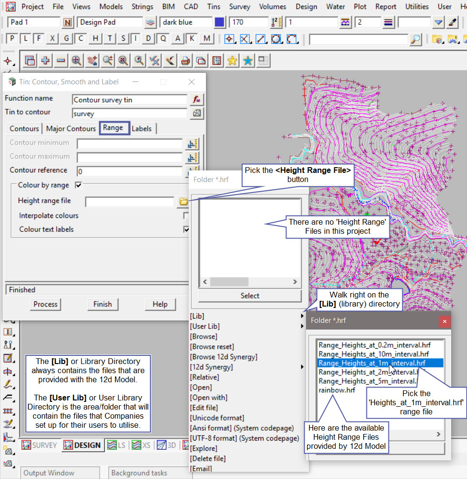Viewport: 467px width, 479px height.
Task: Click the Height range file folder icon
Action: [x=183, y=202]
